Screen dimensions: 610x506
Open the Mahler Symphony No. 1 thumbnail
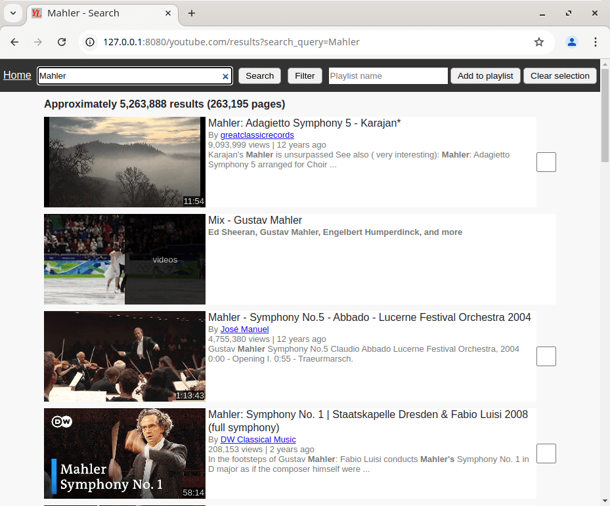[x=125, y=453]
